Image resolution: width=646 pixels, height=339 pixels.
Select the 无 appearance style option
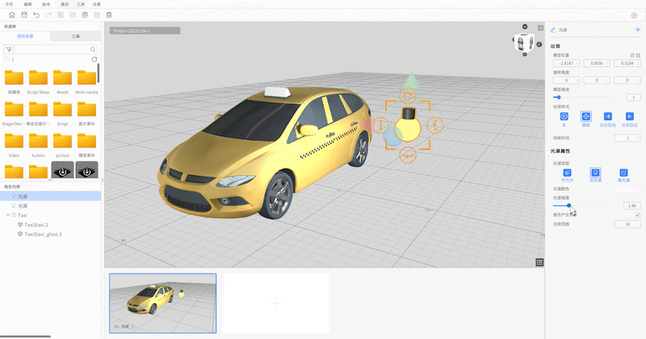coord(564,117)
